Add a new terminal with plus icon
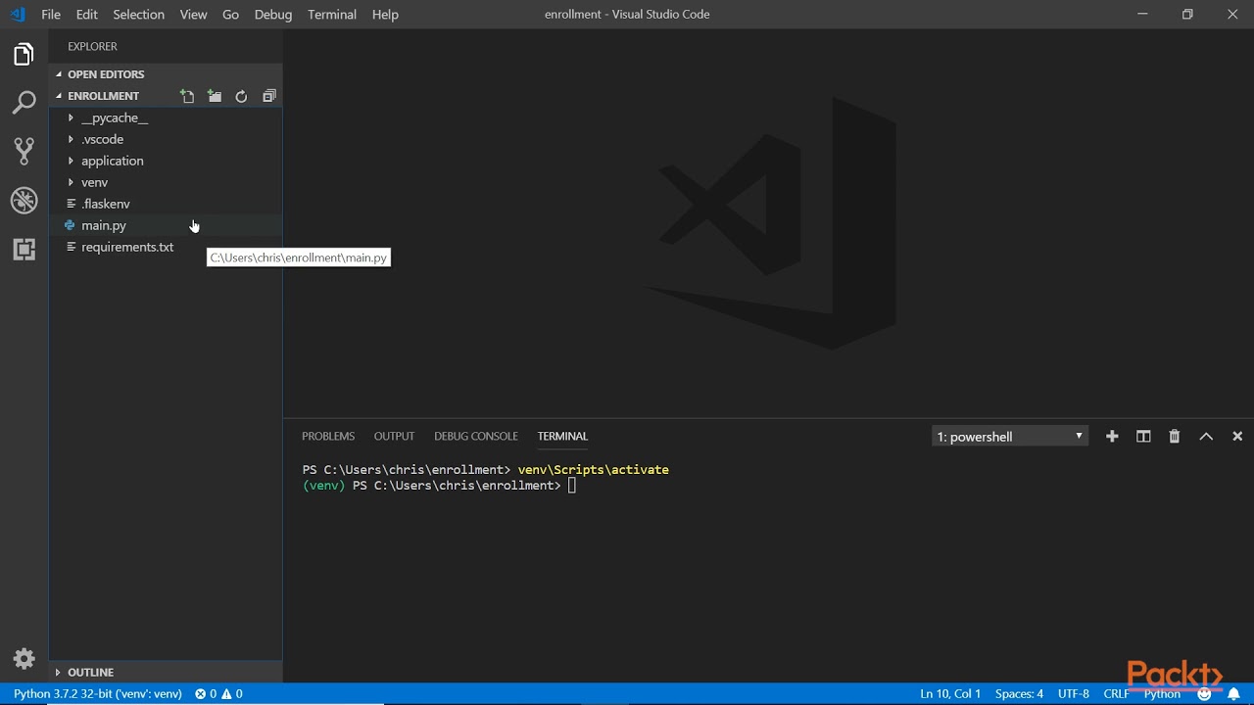The image size is (1254, 705). pyautogui.click(x=1112, y=437)
